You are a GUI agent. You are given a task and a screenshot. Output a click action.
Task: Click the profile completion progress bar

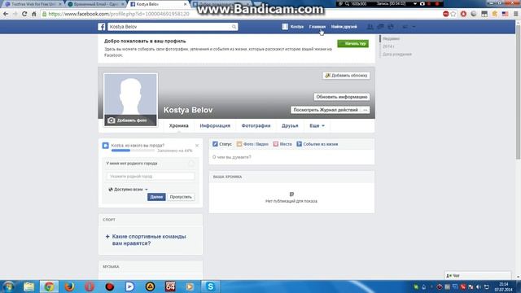(133, 151)
